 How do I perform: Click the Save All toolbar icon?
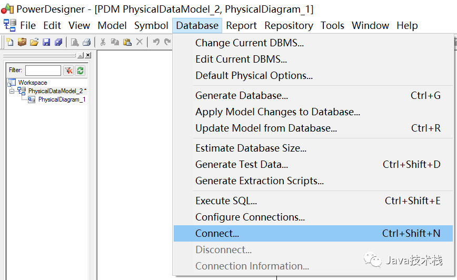point(58,42)
